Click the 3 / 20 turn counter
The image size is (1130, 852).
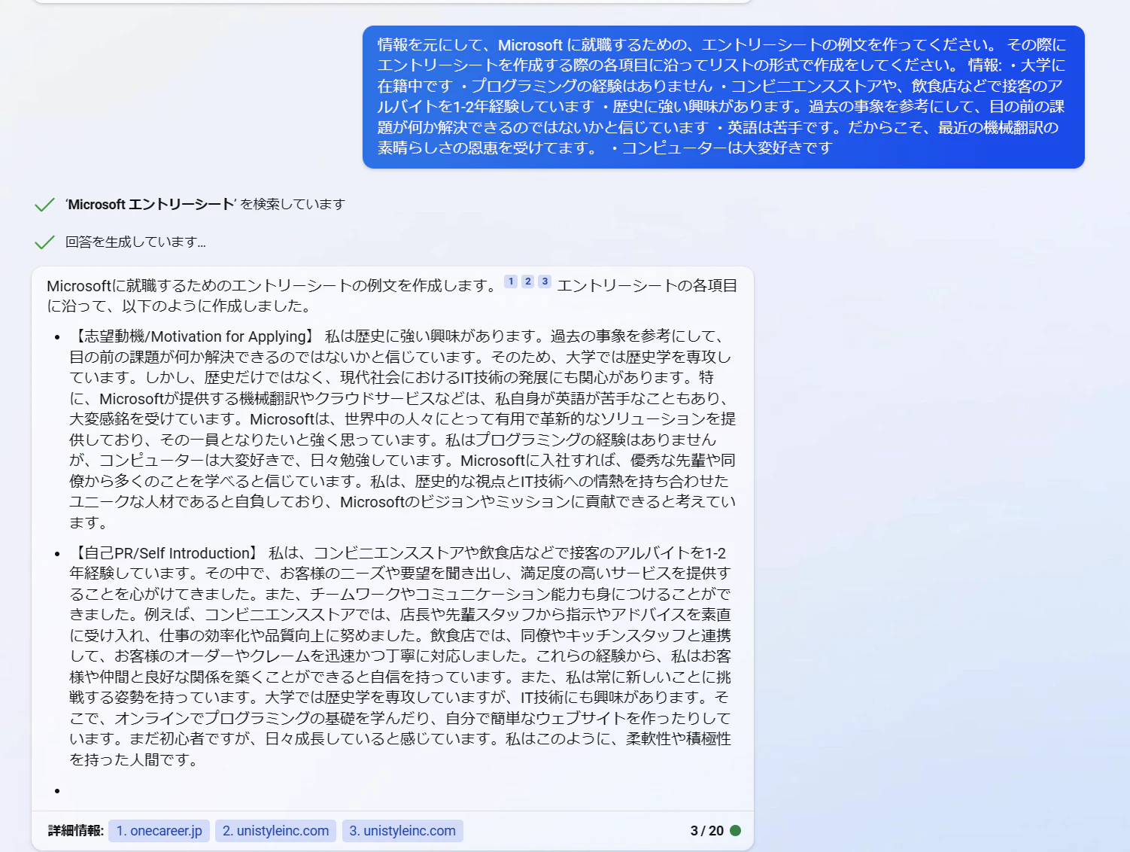[x=707, y=831]
